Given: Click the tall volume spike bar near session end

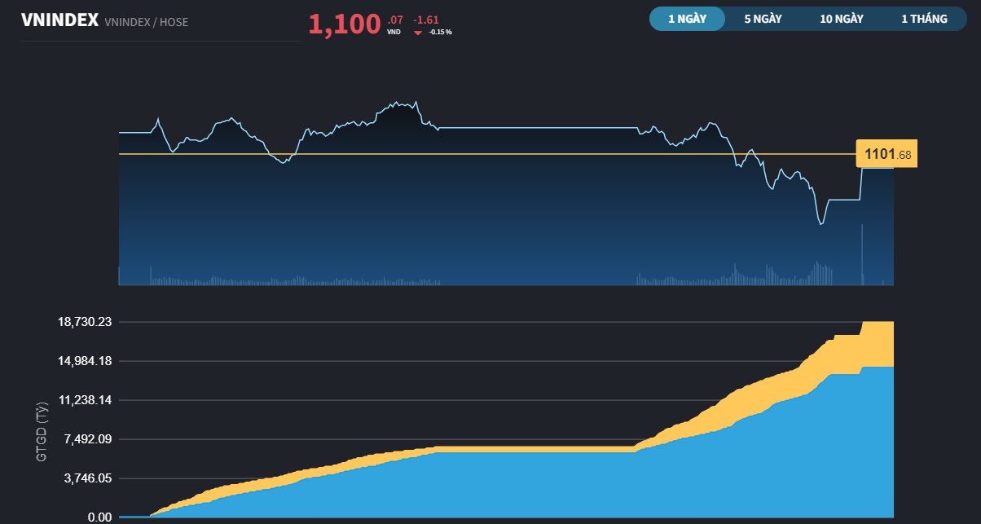Looking at the screenshot, I should tap(862, 254).
